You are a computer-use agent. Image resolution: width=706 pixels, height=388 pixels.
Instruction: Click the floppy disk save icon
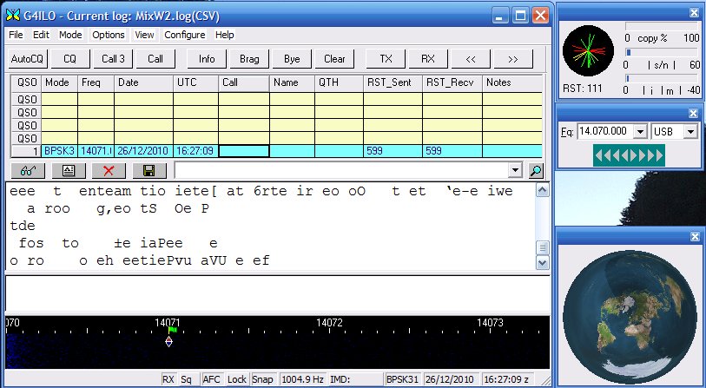coord(149,171)
